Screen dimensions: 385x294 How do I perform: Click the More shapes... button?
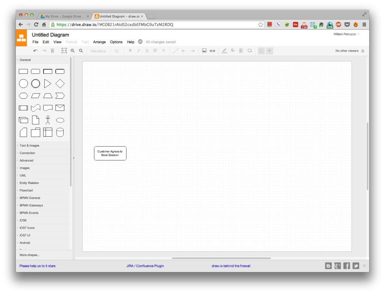pos(30,255)
